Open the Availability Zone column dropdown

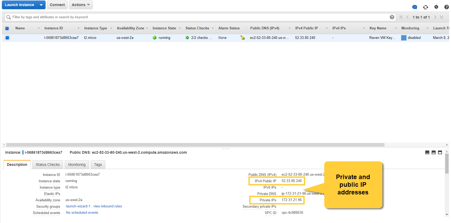147,28
